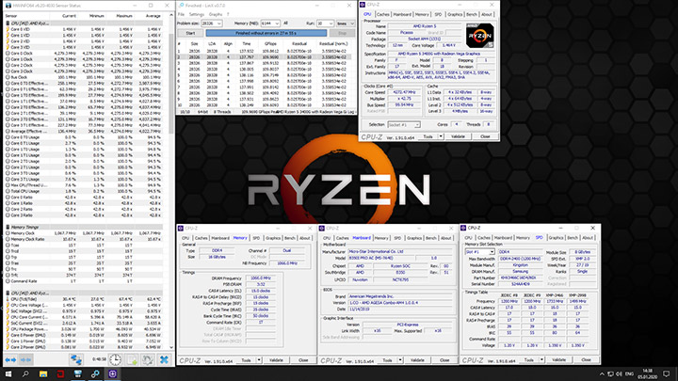The height and width of the screenshot is (381, 678).
Task: Expand Tools arrow in CPU-Z Mainboard window
Action: [400, 360]
